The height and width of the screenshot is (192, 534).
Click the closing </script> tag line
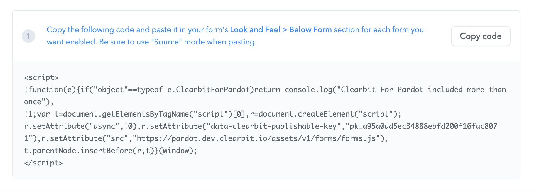(x=43, y=163)
